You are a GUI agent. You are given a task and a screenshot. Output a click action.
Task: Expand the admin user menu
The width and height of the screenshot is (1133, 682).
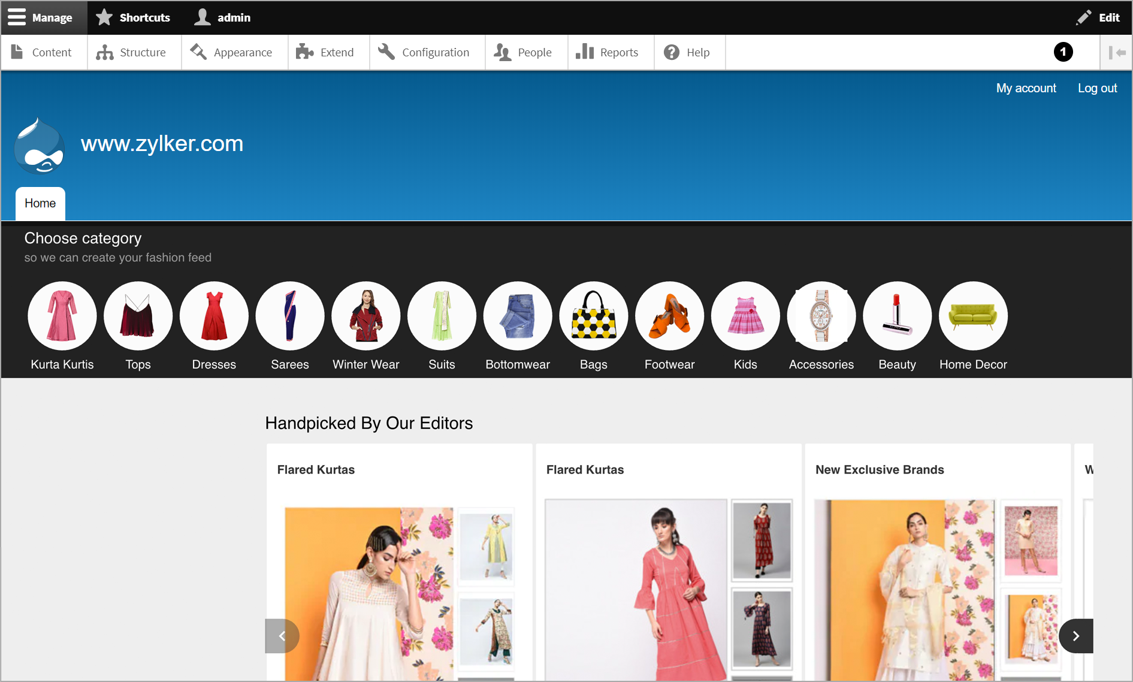point(223,17)
